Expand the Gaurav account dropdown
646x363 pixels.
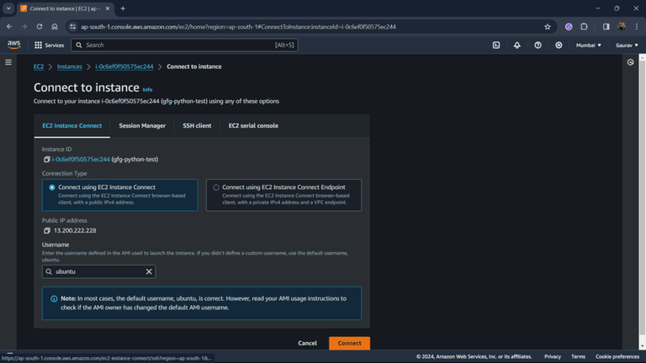pyautogui.click(x=627, y=45)
